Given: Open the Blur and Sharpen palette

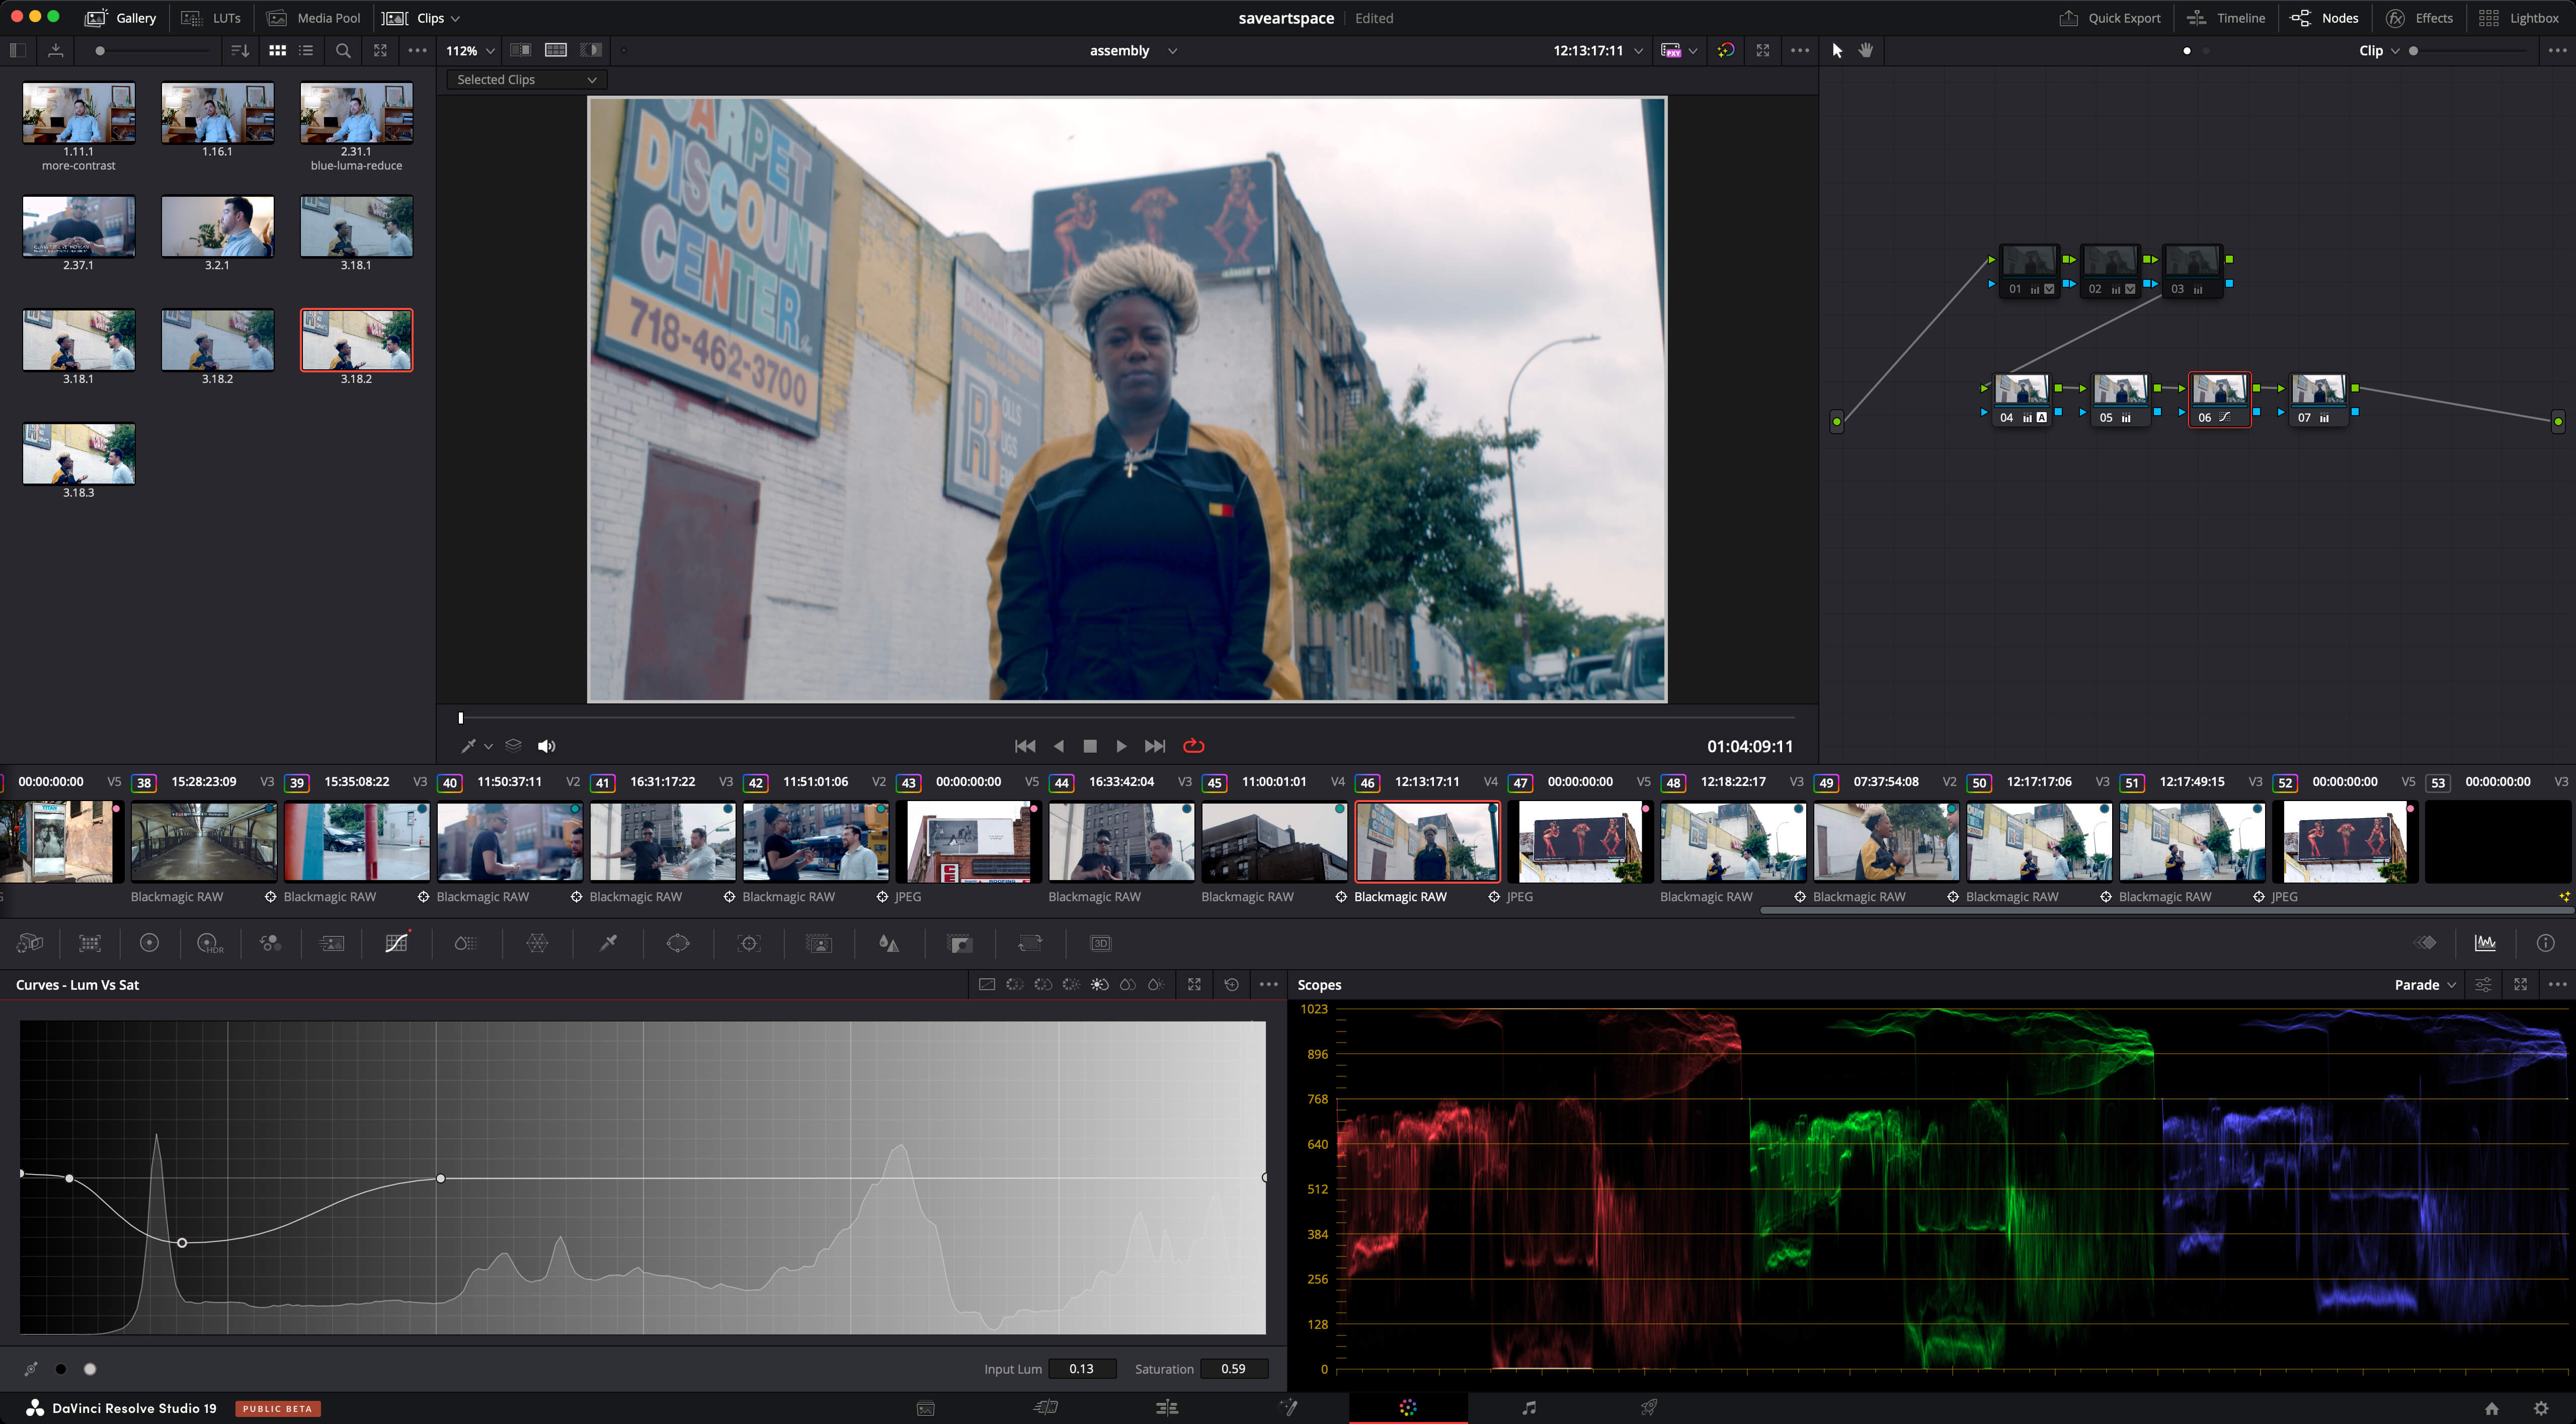Looking at the screenshot, I should [888, 943].
